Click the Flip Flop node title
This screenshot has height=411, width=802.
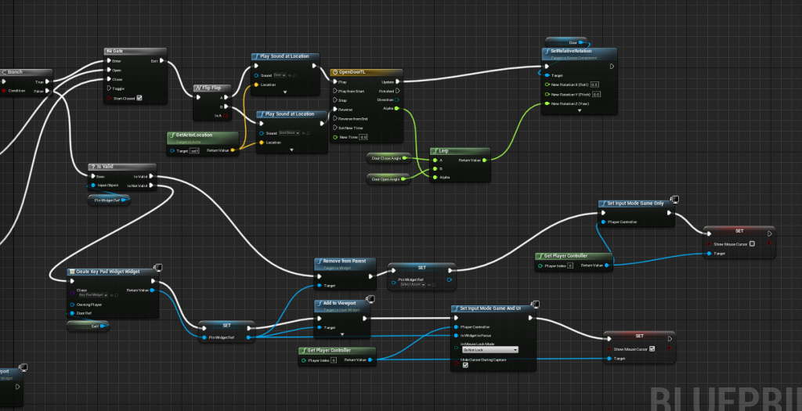[x=212, y=88]
